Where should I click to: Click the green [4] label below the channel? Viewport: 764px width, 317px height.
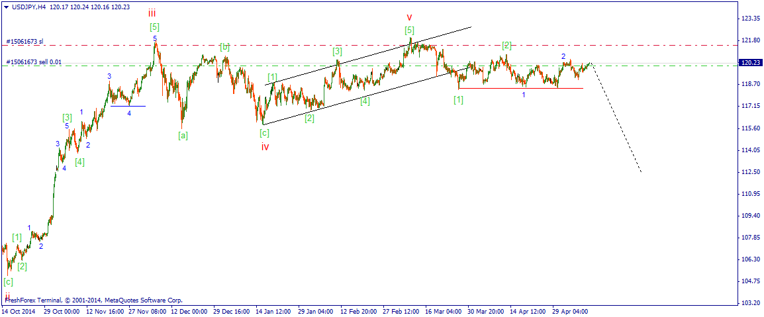pos(365,101)
